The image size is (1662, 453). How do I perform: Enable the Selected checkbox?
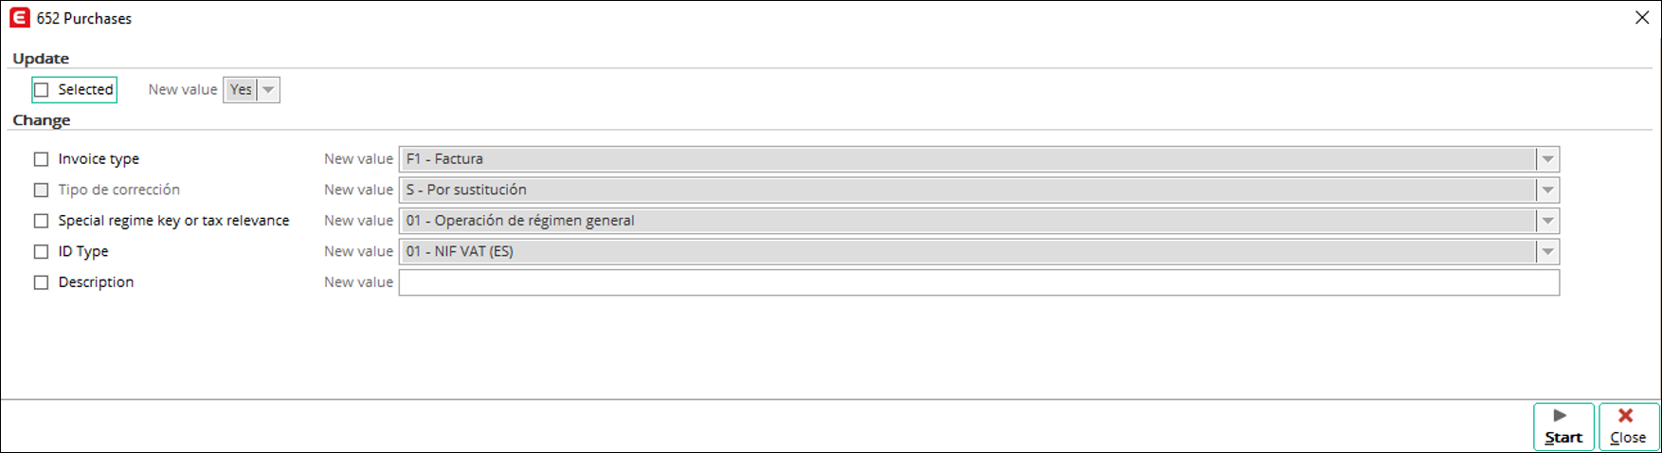pyautogui.click(x=42, y=90)
